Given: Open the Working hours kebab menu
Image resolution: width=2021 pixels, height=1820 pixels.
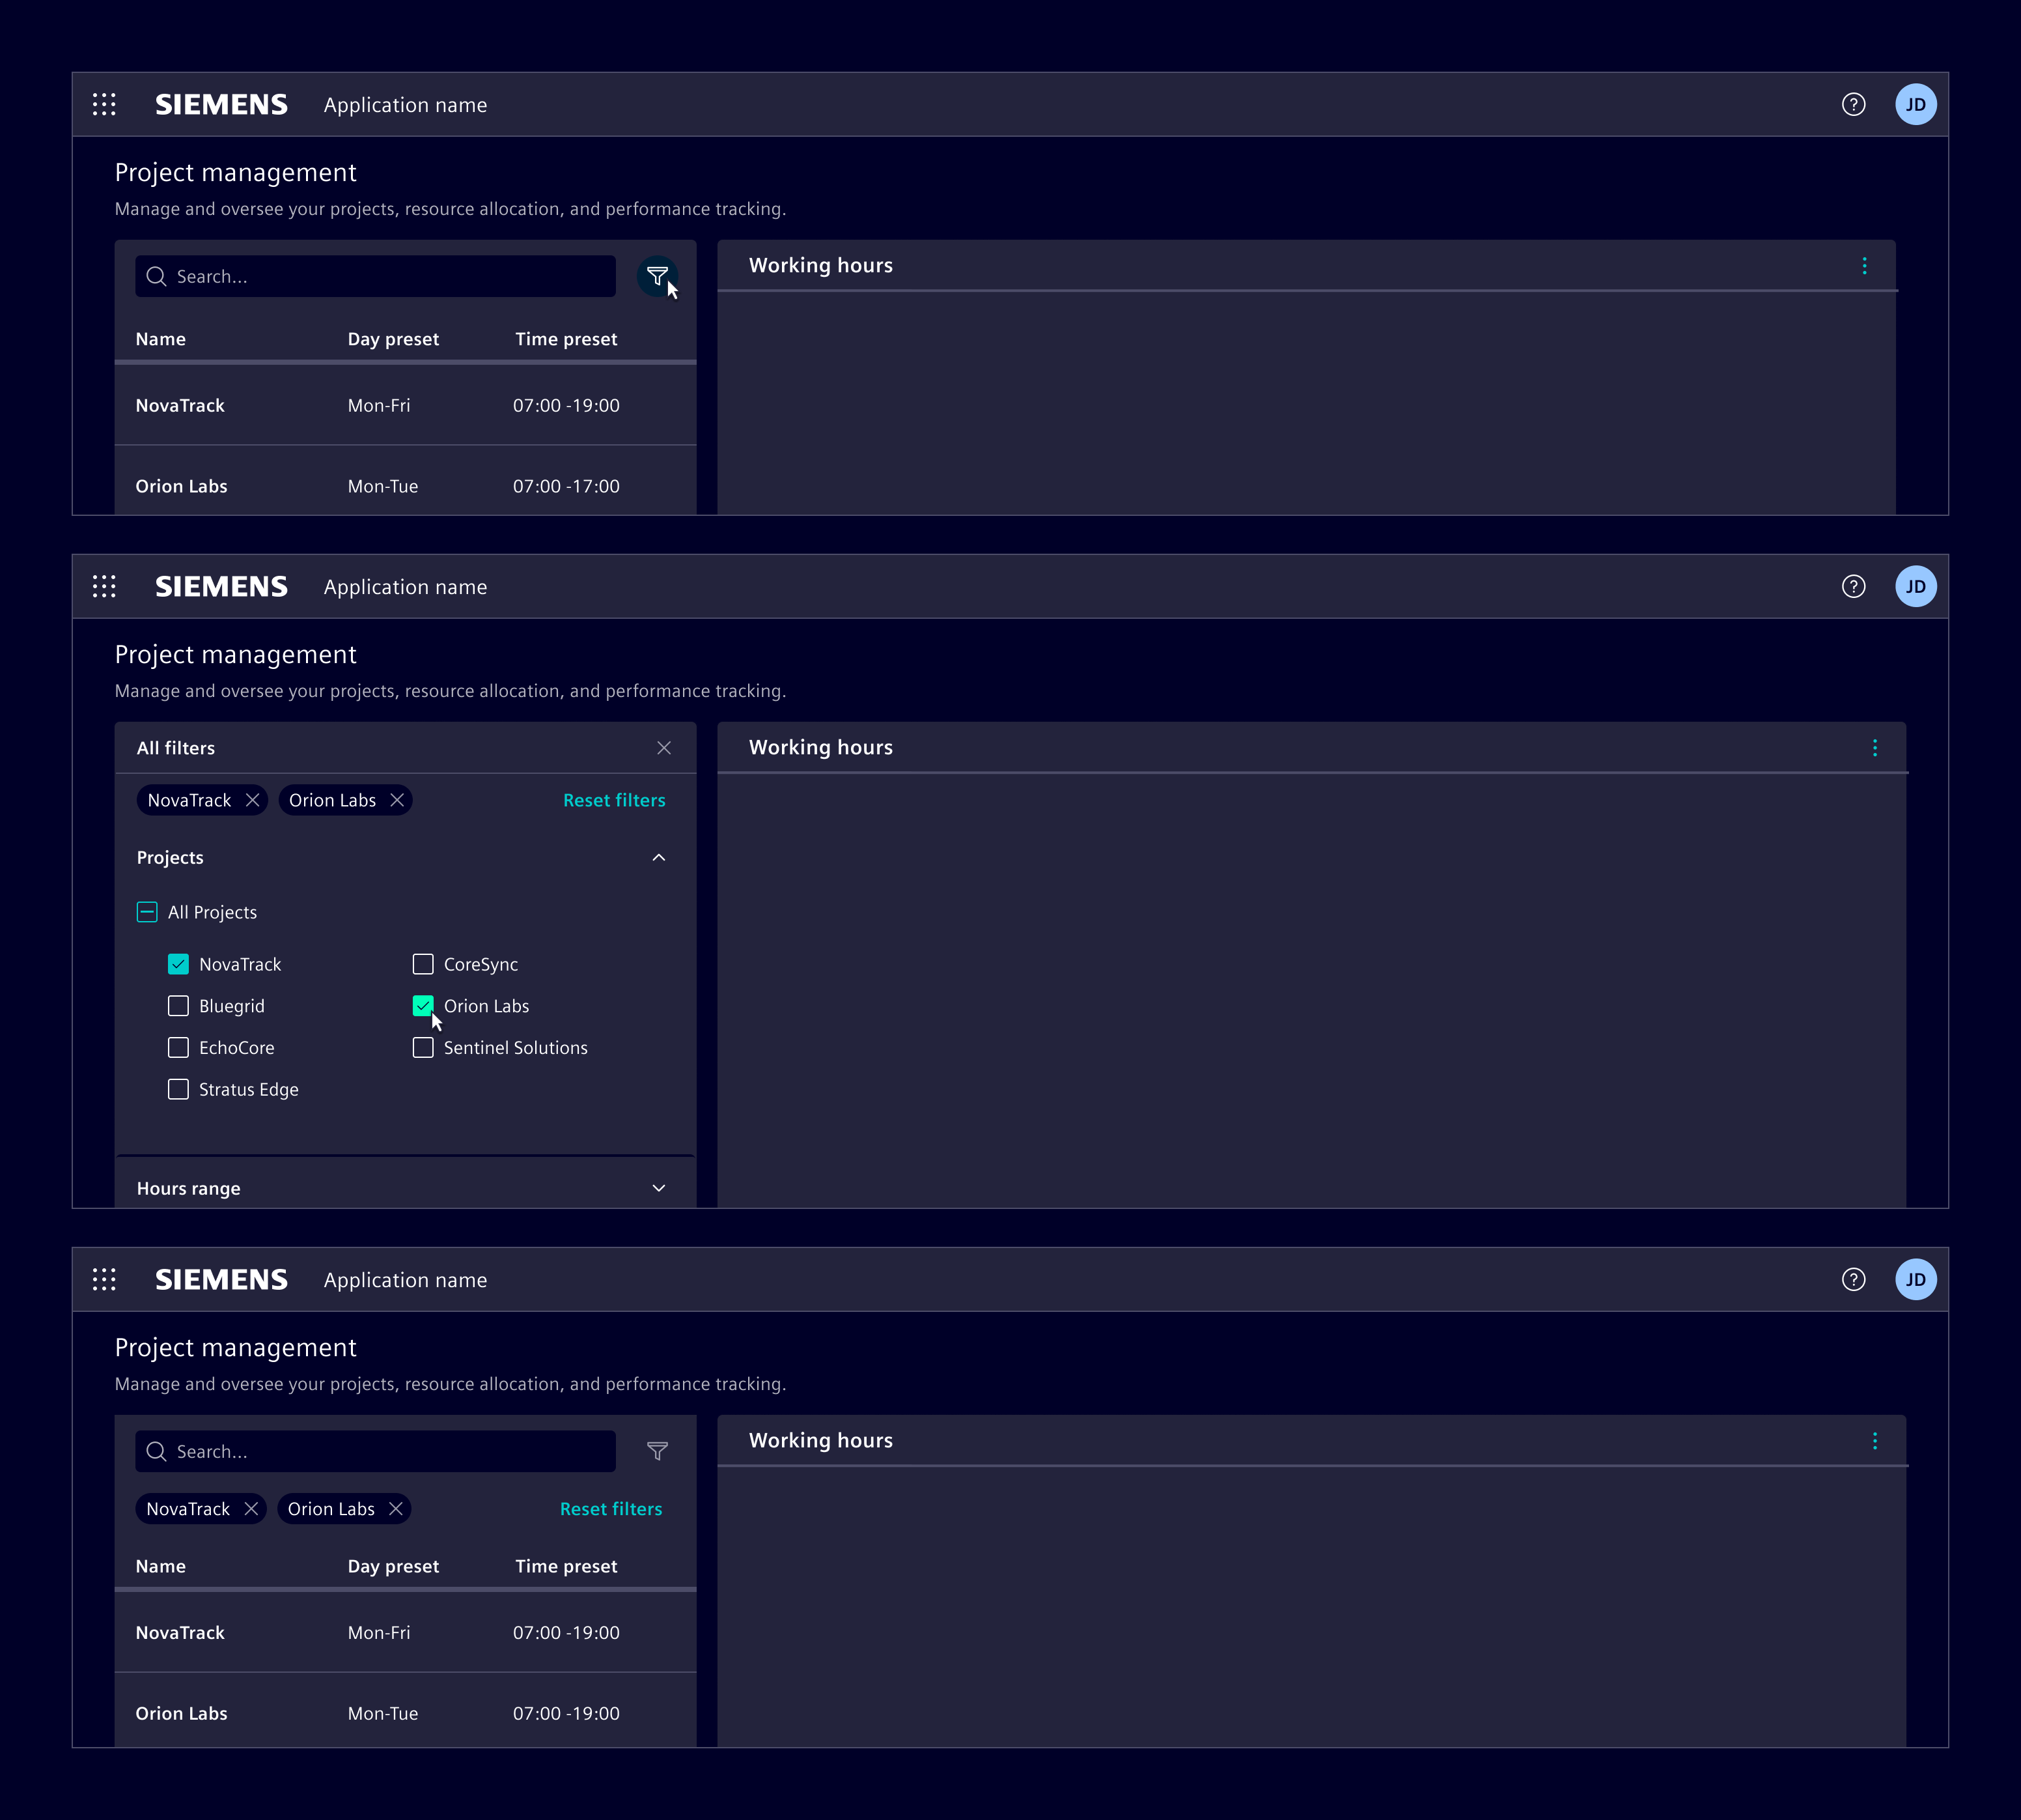Looking at the screenshot, I should pos(1865,265).
